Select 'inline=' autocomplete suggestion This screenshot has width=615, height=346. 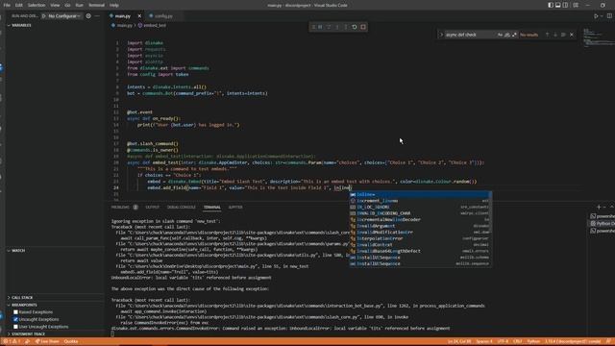pos(420,194)
